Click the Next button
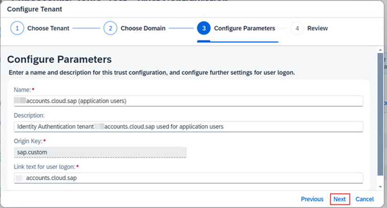 point(340,199)
